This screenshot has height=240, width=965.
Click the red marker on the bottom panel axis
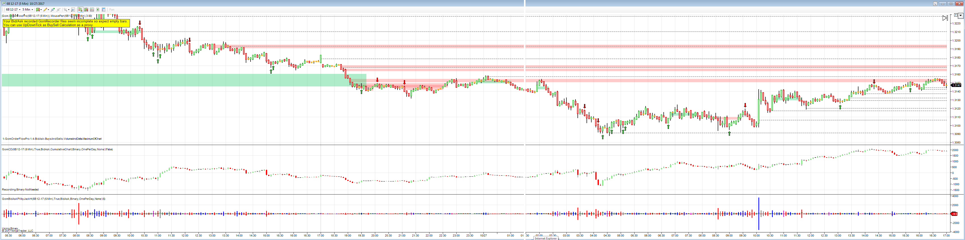[954, 214]
